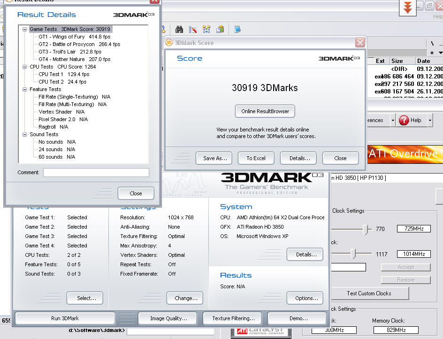The height and width of the screenshot is (339, 443).
Task: Click the orange 3DMark Score title icon
Action: click(169, 42)
